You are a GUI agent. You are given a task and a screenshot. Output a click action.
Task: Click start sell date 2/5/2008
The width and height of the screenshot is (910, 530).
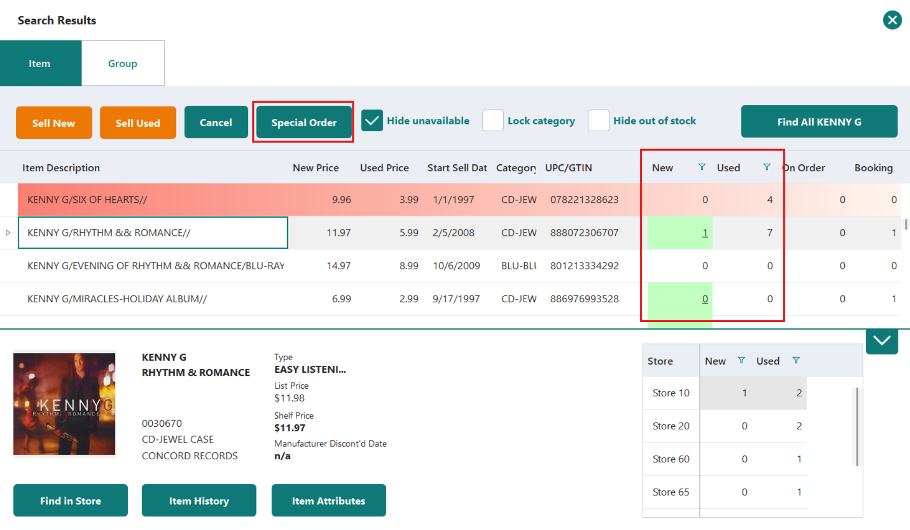(x=453, y=232)
